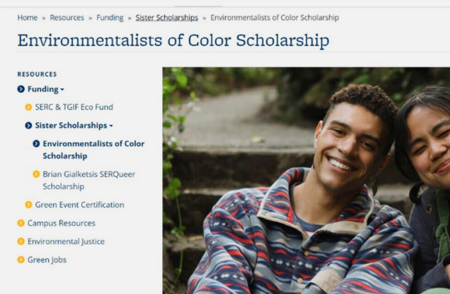Click the blue arrow icon beside Sister Scholarships

pos(29,125)
